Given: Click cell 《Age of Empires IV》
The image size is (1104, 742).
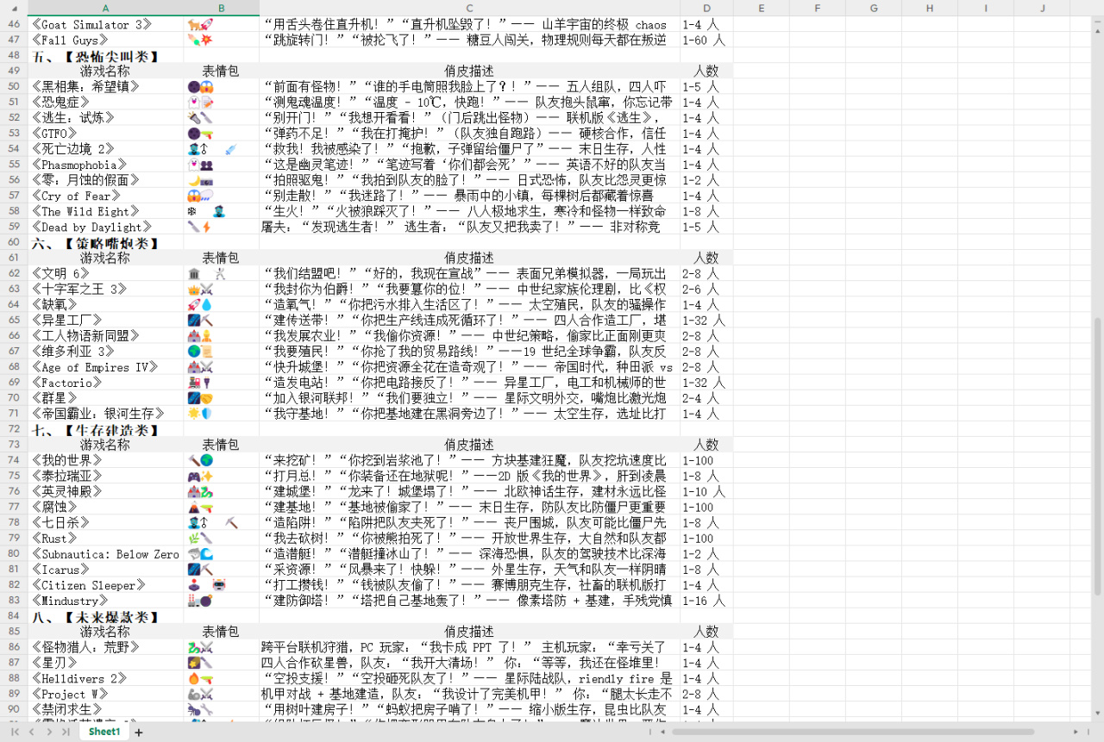Looking at the screenshot, I should [105, 366].
